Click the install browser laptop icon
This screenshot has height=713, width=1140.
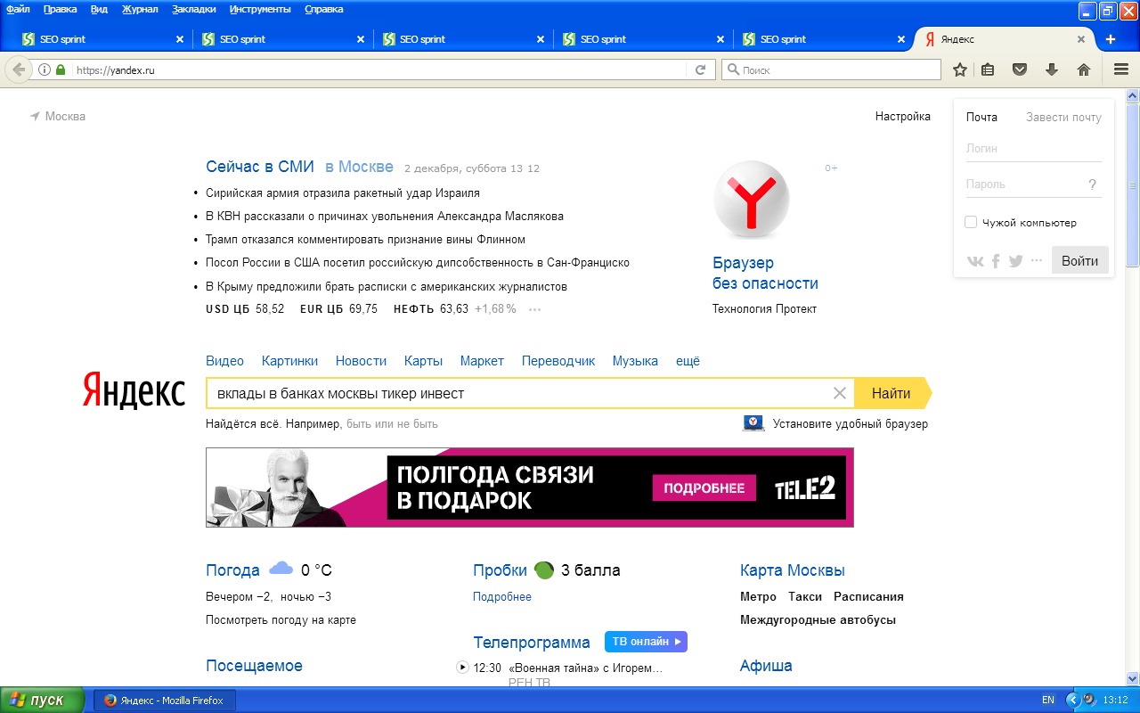(x=753, y=423)
